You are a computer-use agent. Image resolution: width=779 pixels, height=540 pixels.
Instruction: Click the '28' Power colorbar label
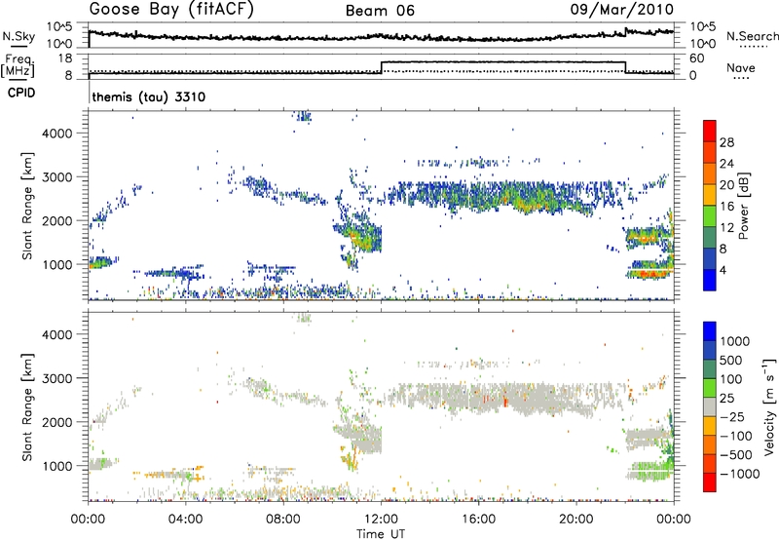pyautogui.click(x=726, y=142)
